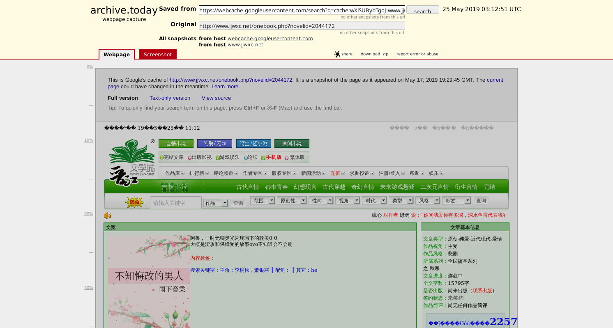This screenshot has width=613, height=328.
Task: Open 出版影视 with the pink icon
Action: click(199, 157)
